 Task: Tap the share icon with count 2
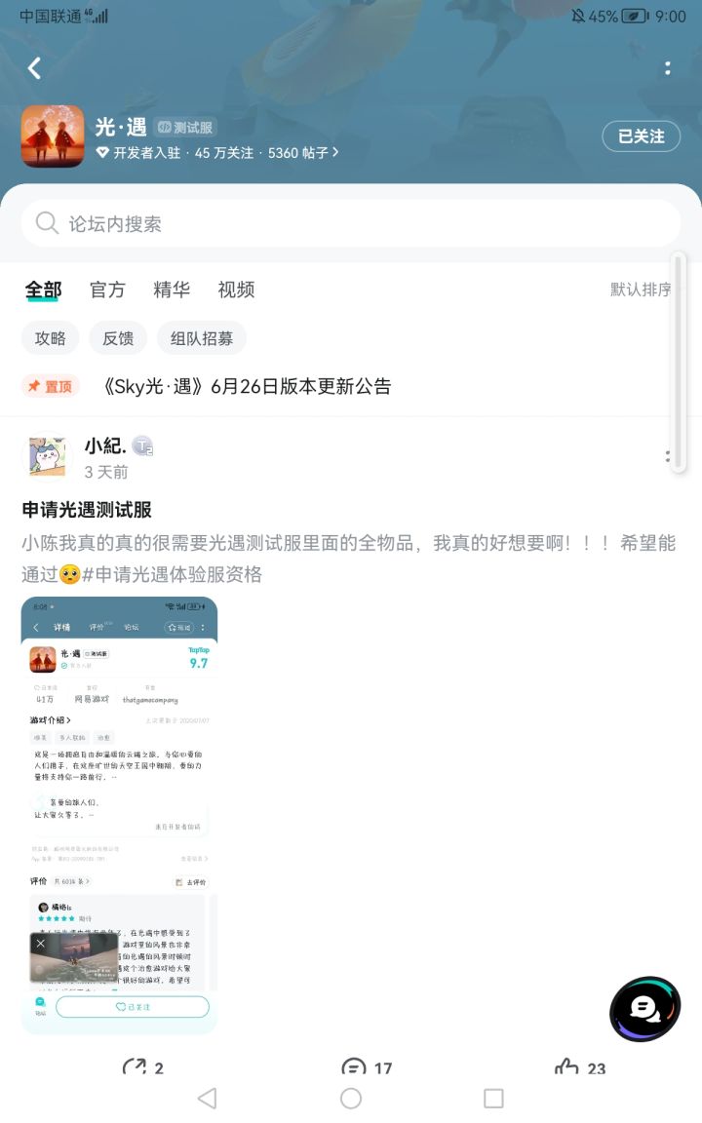pos(143,1067)
